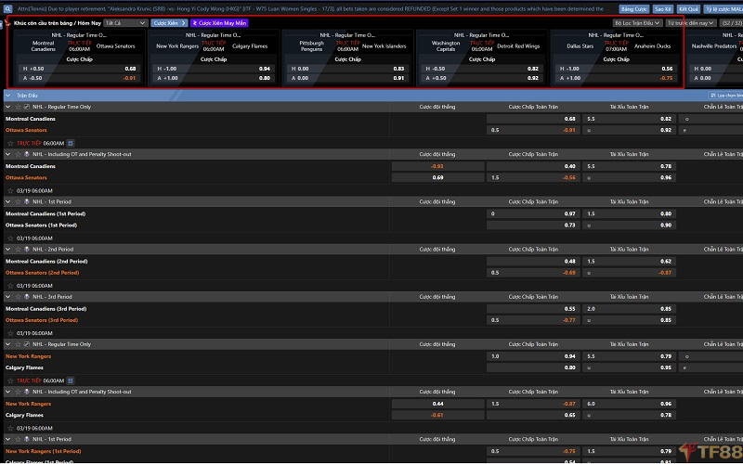Image resolution: width=743 pixels, height=464 pixels.
Task: Select H +0.50 odds in Montreal vs Ottawa card
Action: point(80,69)
